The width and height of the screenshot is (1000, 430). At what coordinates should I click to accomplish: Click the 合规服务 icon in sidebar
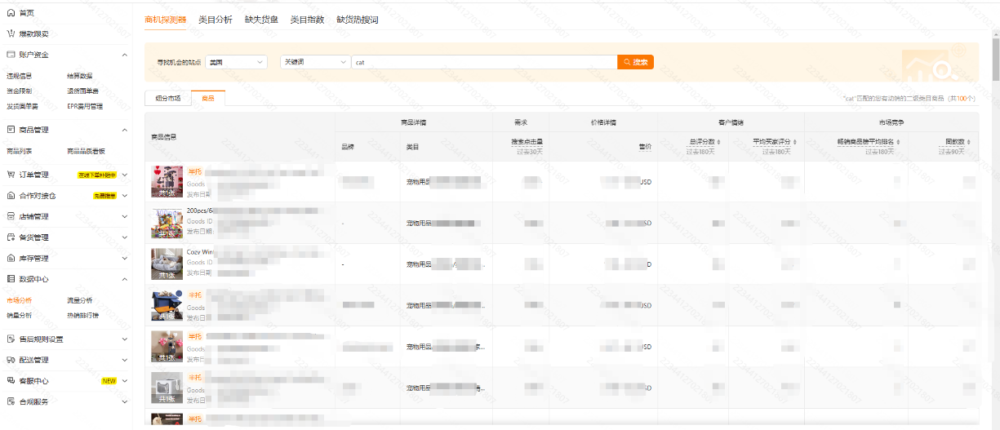tap(11, 401)
